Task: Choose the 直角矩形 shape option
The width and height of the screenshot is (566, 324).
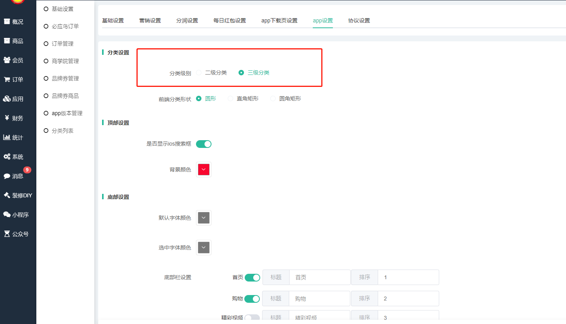Action: point(231,98)
